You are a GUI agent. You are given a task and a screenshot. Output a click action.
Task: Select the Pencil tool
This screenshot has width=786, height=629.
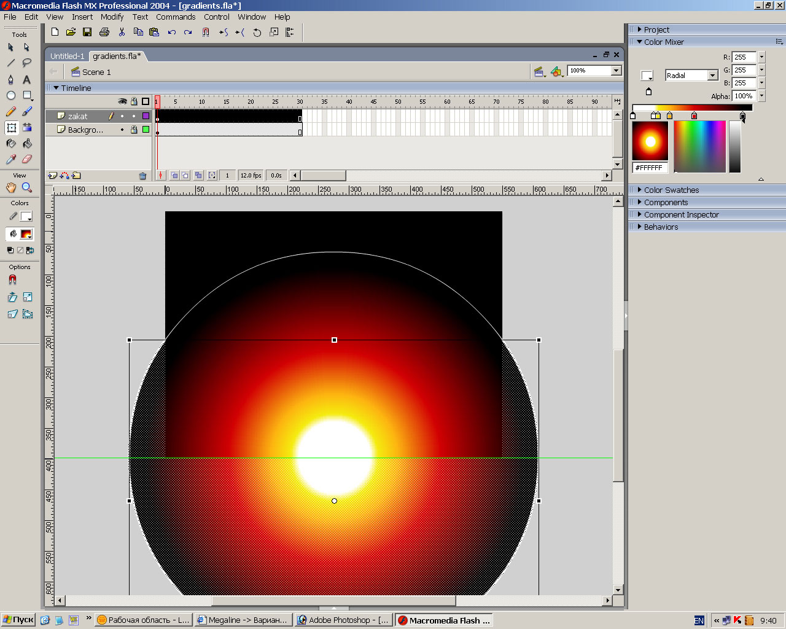click(11, 111)
